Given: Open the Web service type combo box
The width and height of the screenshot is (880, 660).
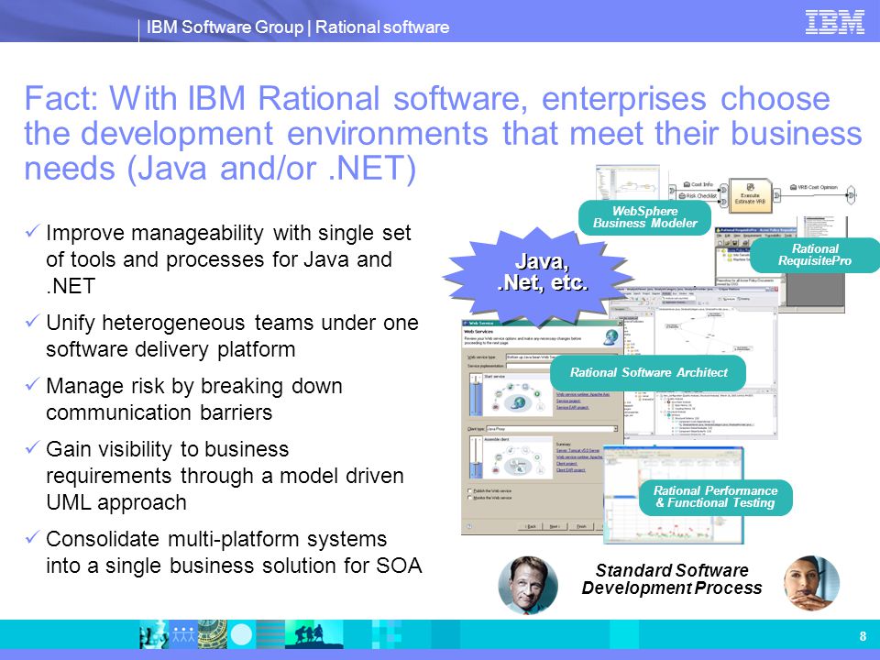Looking at the screenshot, I should (x=561, y=357).
